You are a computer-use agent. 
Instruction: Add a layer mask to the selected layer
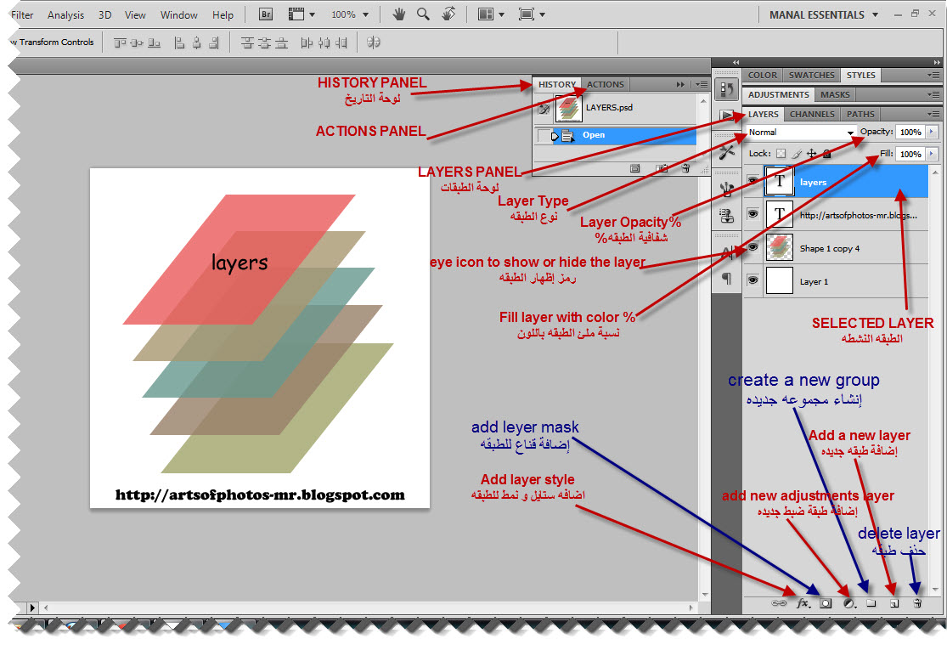click(x=826, y=603)
